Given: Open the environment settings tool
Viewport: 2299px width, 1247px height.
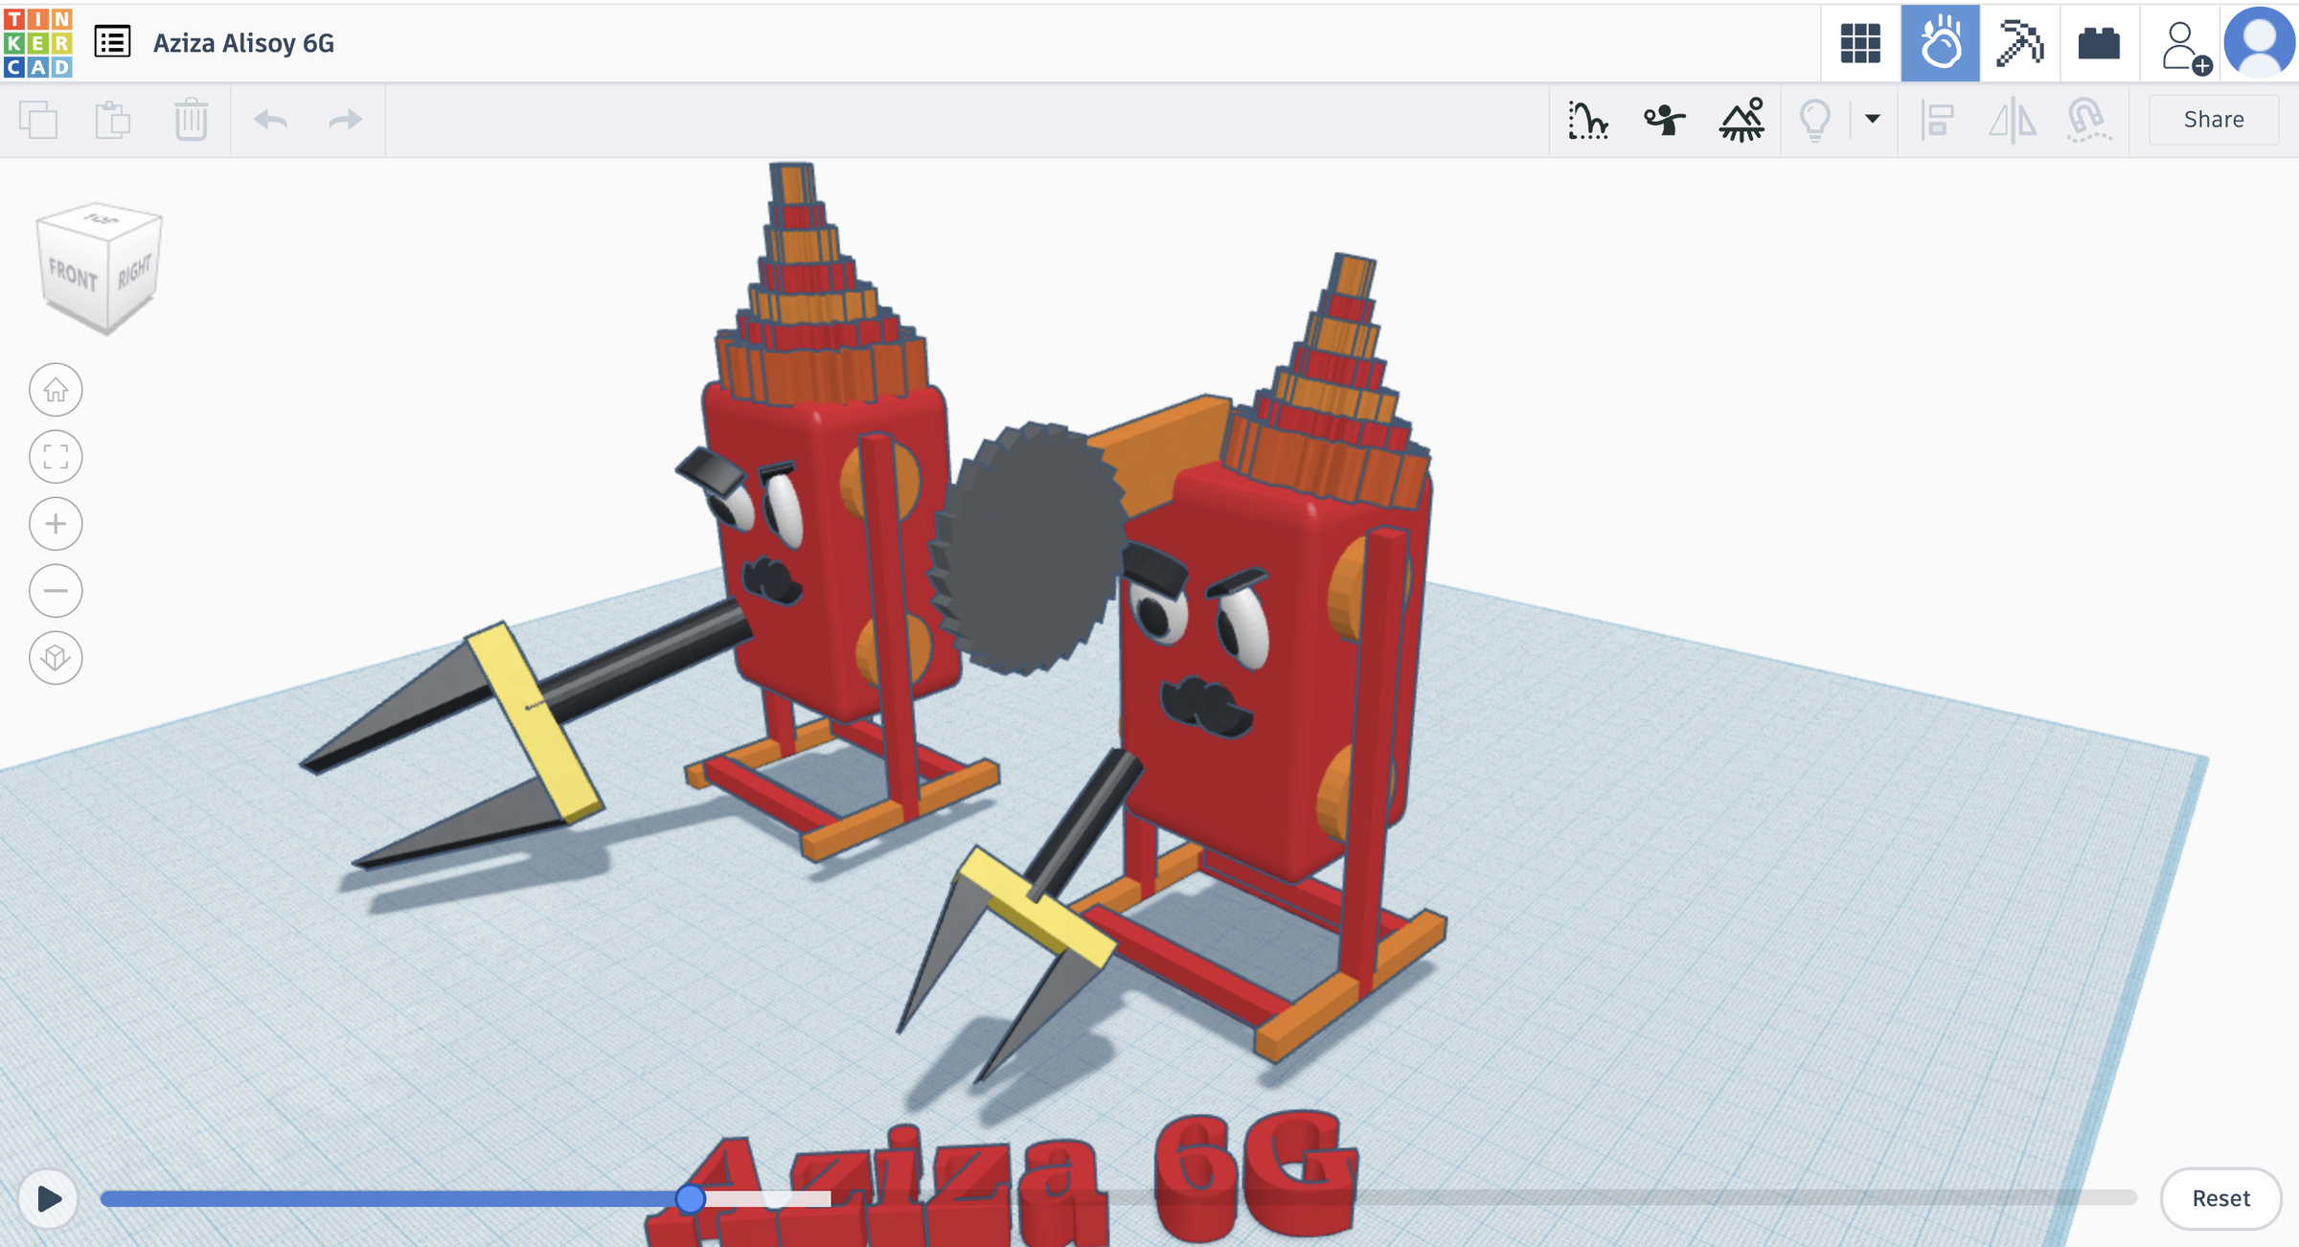Looking at the screenshot, I should (x=1742, y=120).
